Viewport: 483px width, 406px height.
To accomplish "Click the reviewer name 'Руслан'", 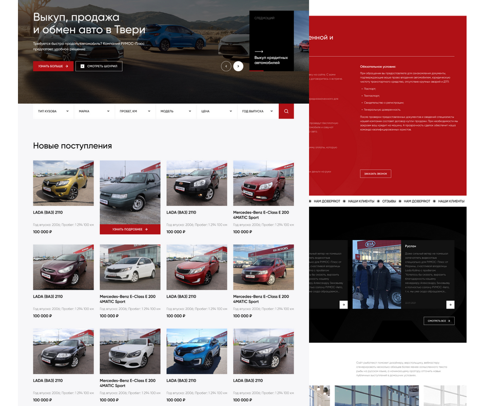I will point(410,246).
